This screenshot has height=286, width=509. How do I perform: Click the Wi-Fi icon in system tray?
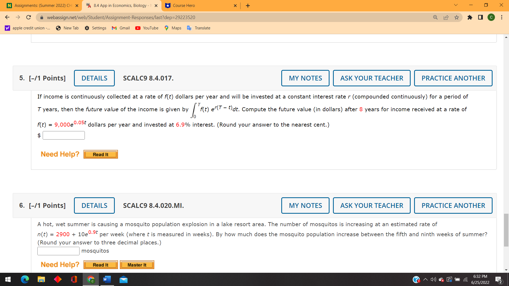click(466, 279)
